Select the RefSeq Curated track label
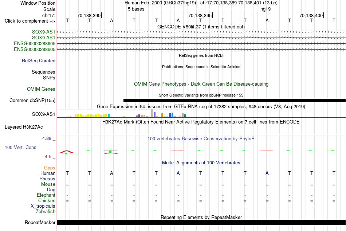The height and width of the screenshot is (231, 346). click(x=39, y=60)
